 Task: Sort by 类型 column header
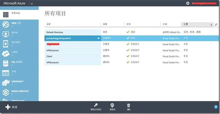pyautogui.click(x=105, y=24)
